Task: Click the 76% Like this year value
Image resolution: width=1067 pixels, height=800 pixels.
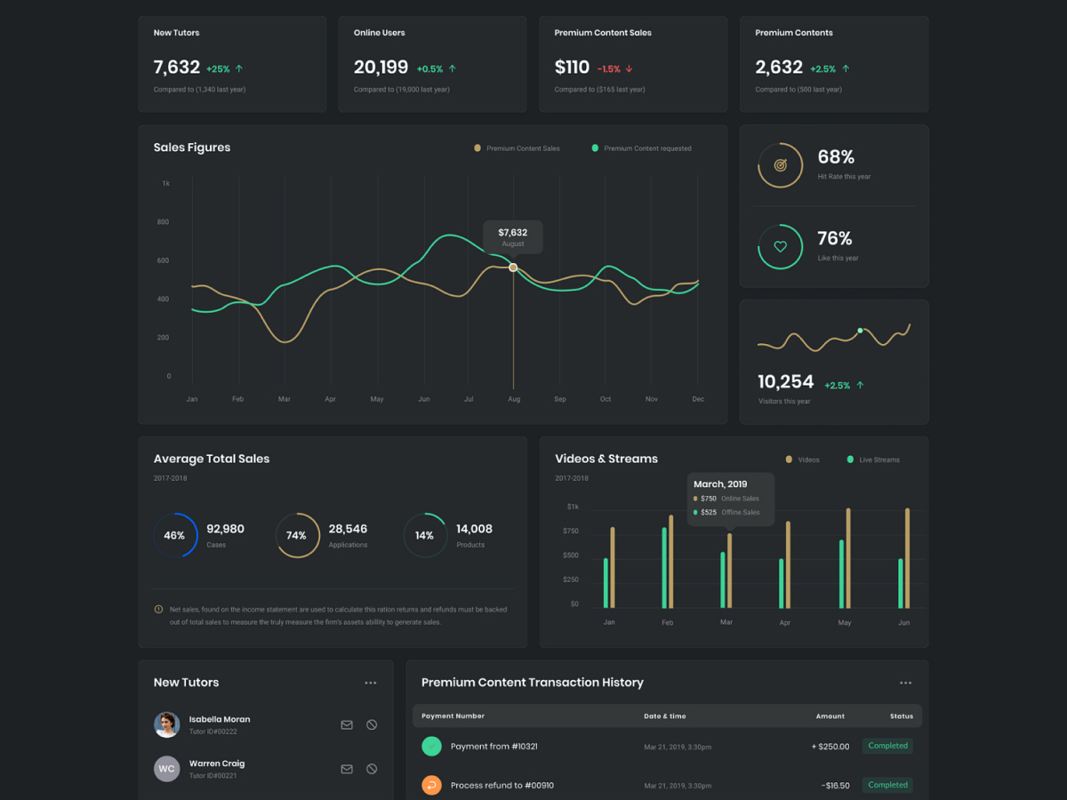Action: click(835, 238)
